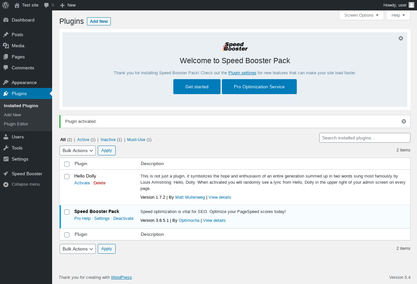Toggle select-all checkbox in table header
Screen dimensions: 417x284
click(67, 164)
